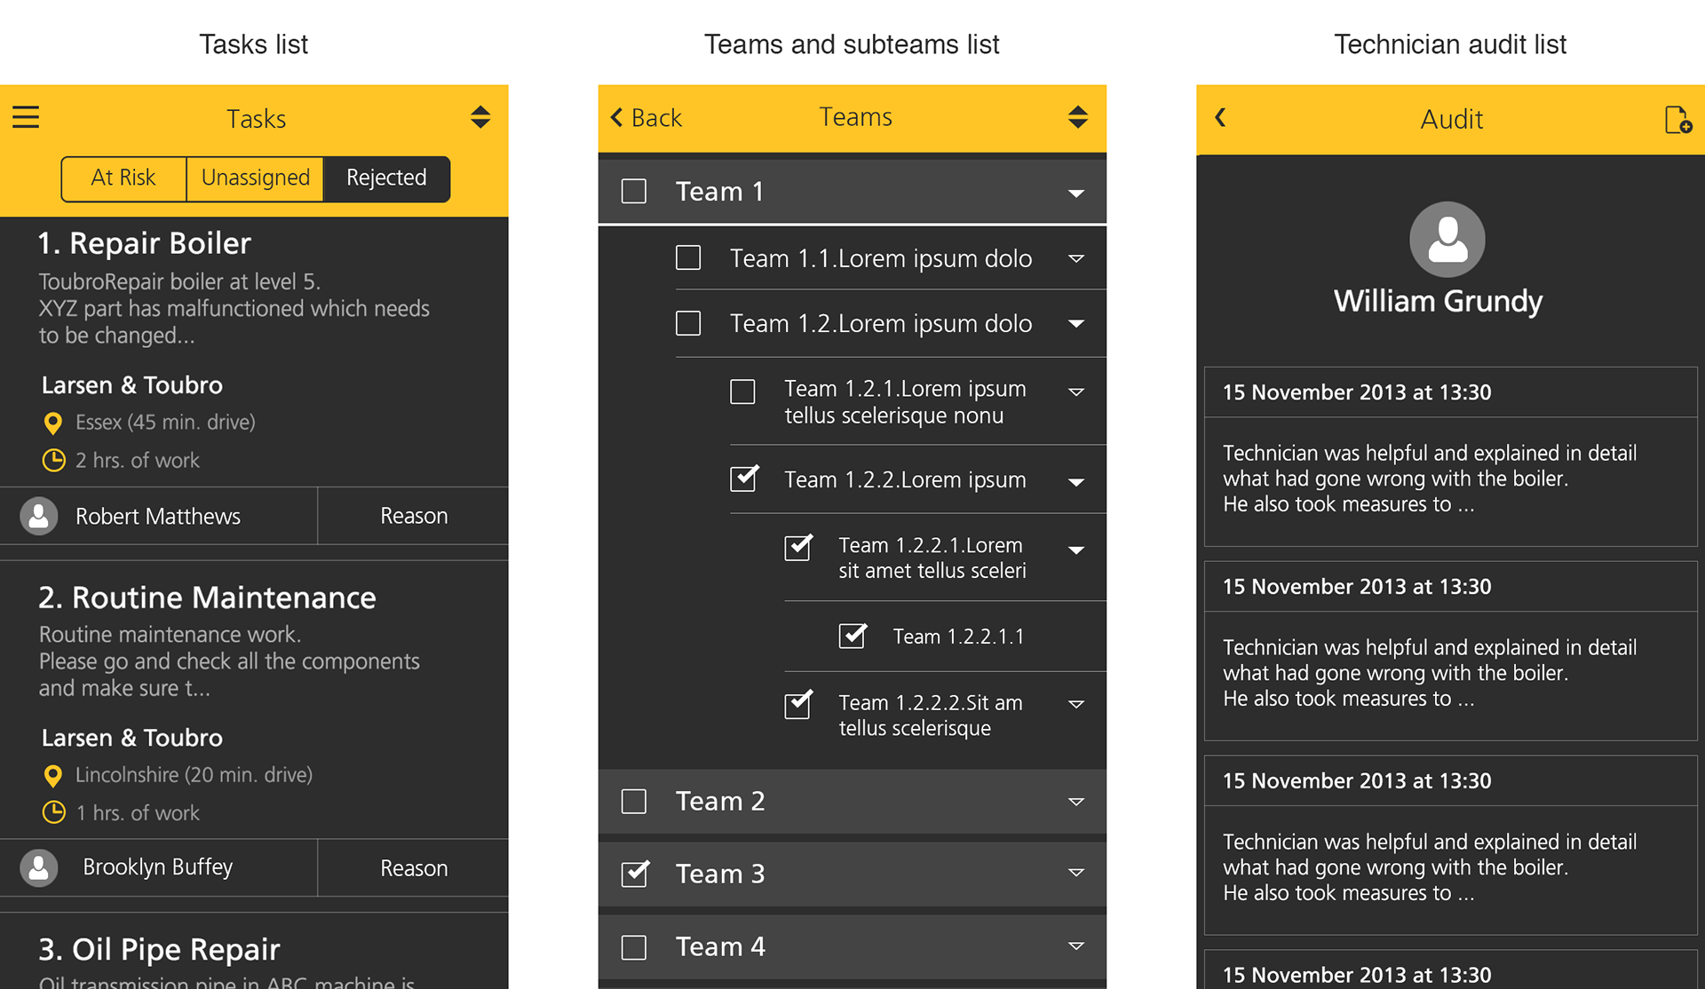The height and width of the screenshot is (989, 1705).
Task: Tap the add document icon in Audit
Action: tap(1677, 119)
